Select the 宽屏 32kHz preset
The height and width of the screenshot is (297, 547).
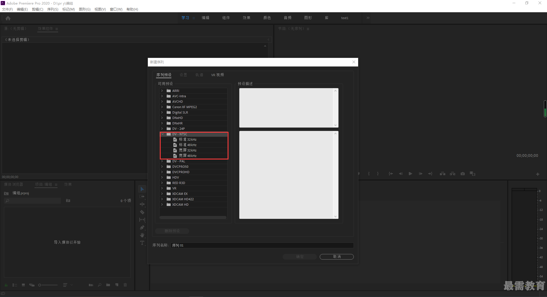tap(188, 150)
